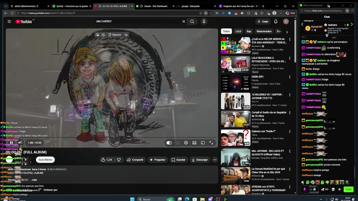Reload the YouTube page
Screen dimensions: 358x201
12,13
